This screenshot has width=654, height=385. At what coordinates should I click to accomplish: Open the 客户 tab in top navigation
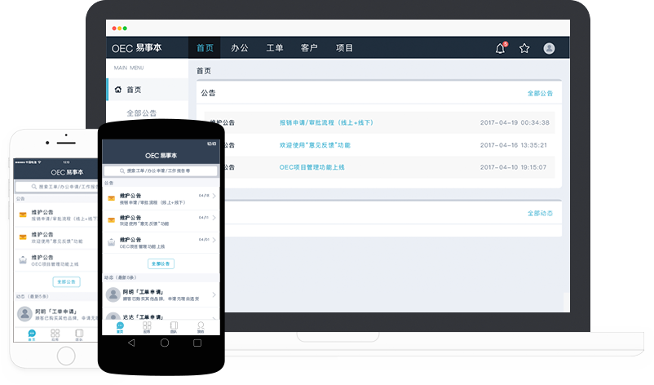coord(309,48)
